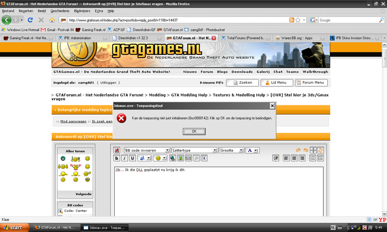Image resolution: width=387 pixels, height=232 pixels.
Task: Open the Bestand menu
Action: click(x=8, y=11)
